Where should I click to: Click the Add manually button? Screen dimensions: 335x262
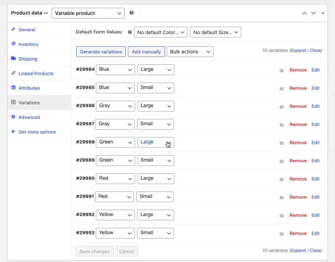(x=146, y=52)
